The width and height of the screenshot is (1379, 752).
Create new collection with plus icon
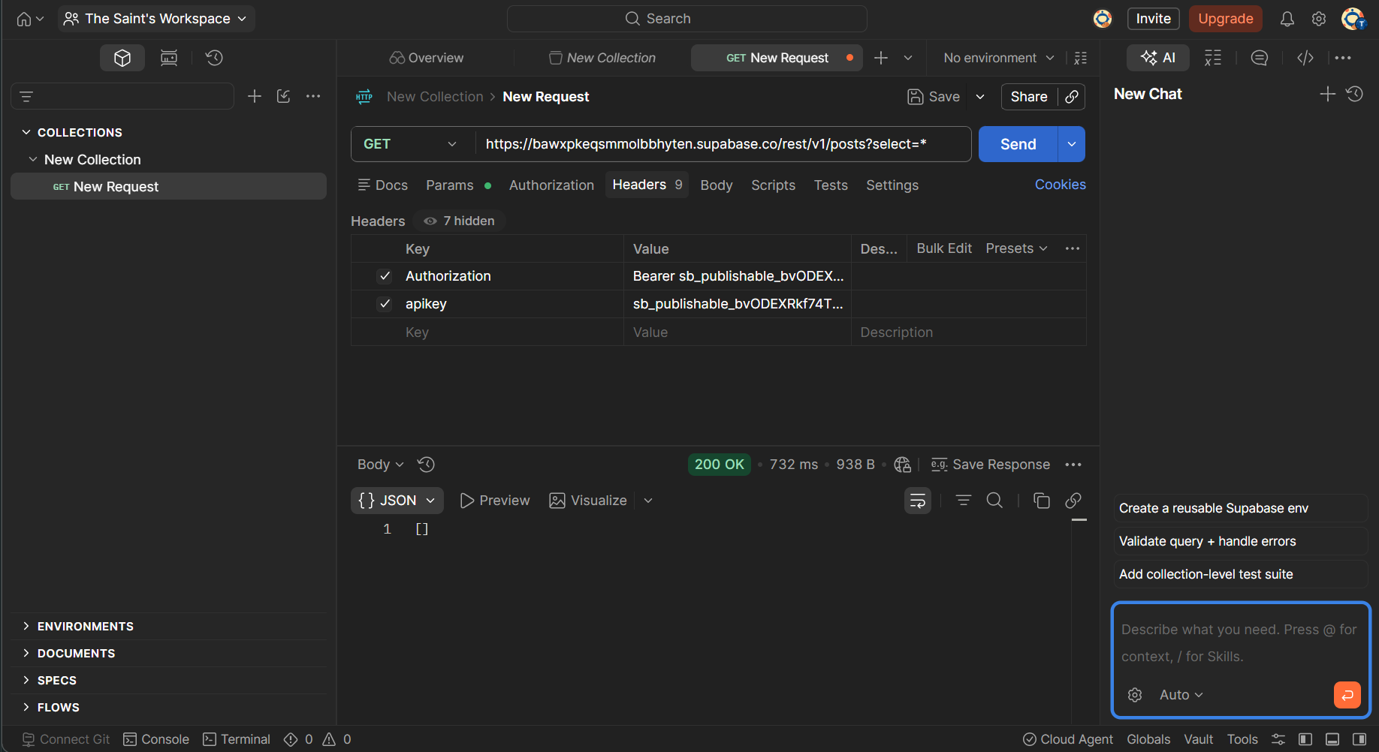[255, 96]
